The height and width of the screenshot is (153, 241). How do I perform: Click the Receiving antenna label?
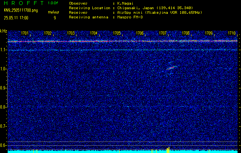[89, 17]
